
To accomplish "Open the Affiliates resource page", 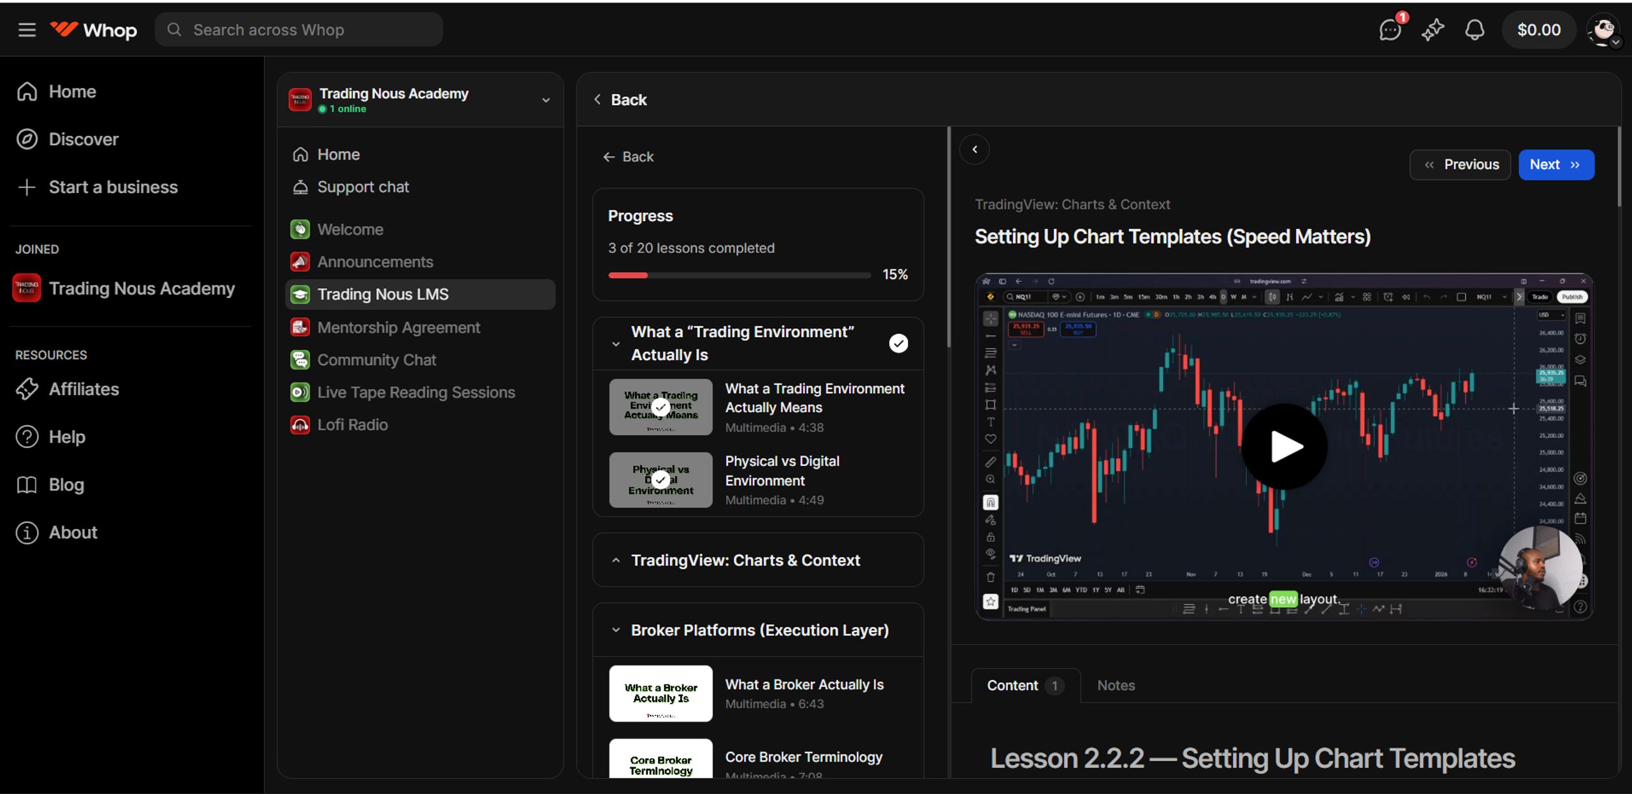I will (84, 389).
